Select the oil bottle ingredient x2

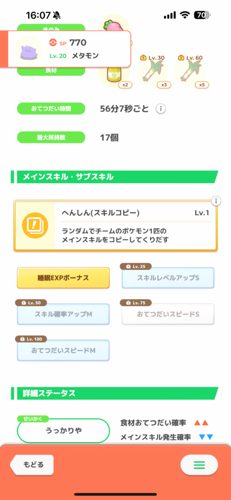[x=114, y=75]
